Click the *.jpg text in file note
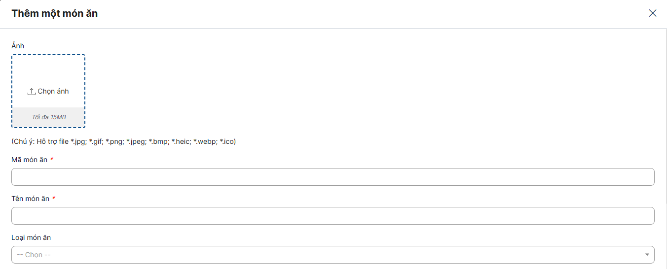 (77, 141)
